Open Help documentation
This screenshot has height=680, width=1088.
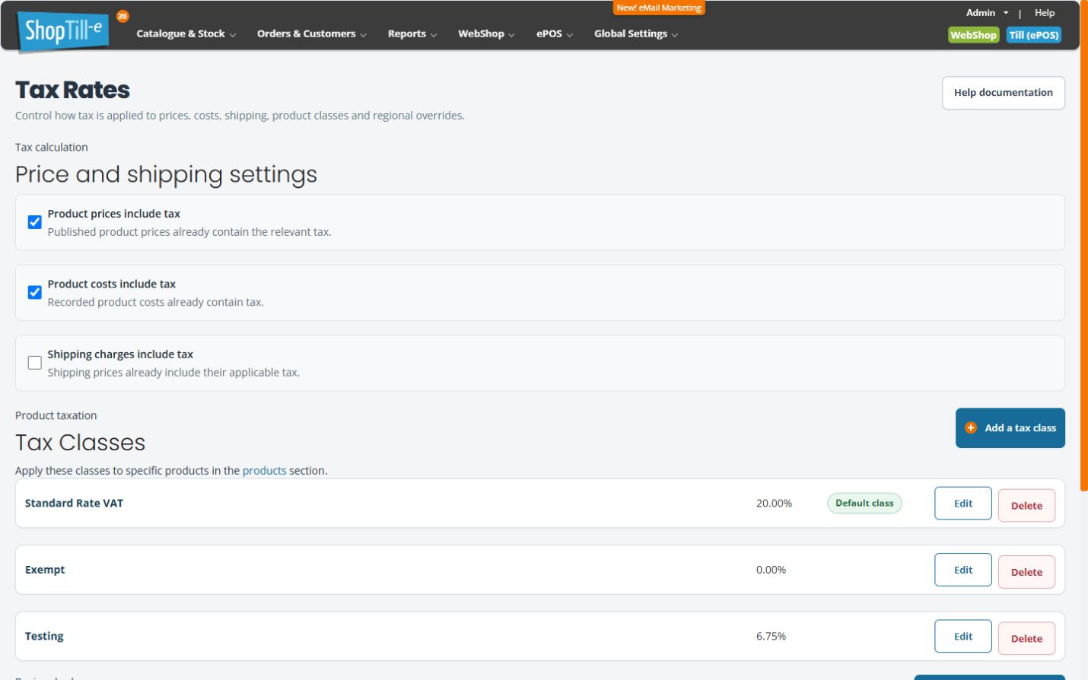[x=1003, y=93]
